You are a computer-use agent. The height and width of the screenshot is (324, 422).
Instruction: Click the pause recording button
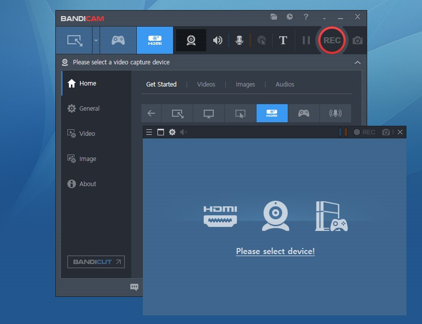tap(306, 40)
